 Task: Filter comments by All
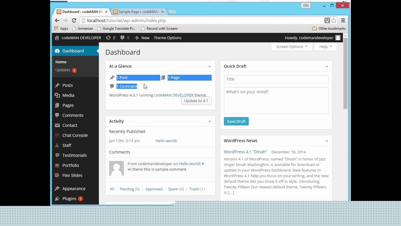[x=112, y=189]
